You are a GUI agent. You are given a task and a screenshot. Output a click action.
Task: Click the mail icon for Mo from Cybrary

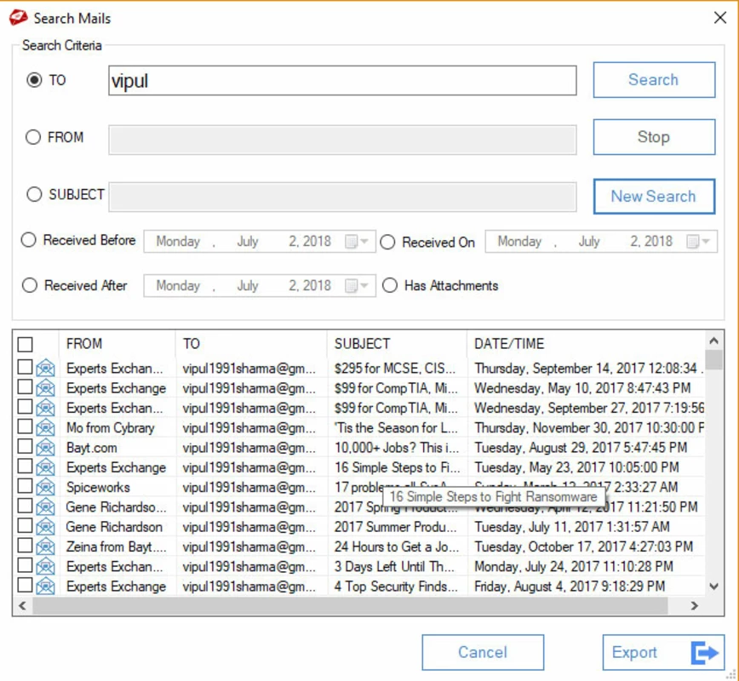click(46, 427)
